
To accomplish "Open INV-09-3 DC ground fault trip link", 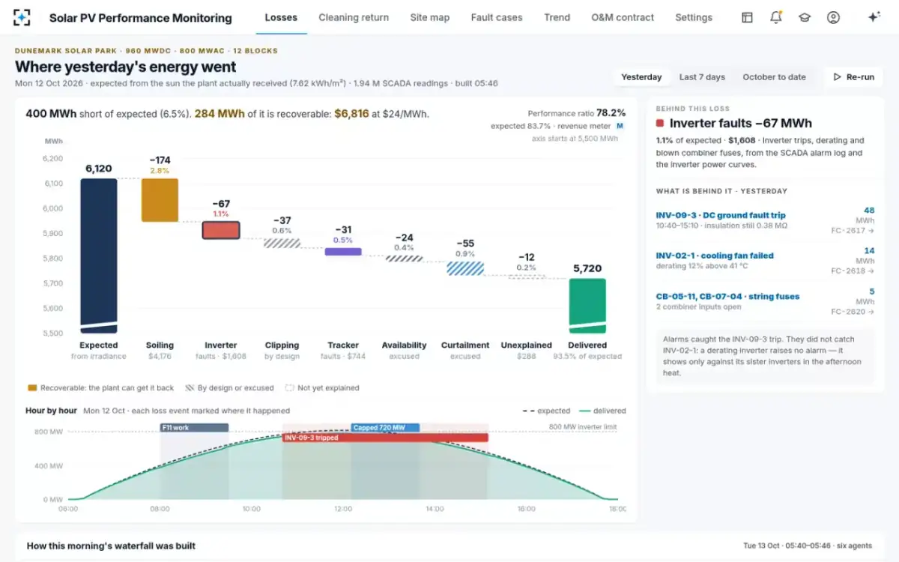I will click(x=721, y=215).
